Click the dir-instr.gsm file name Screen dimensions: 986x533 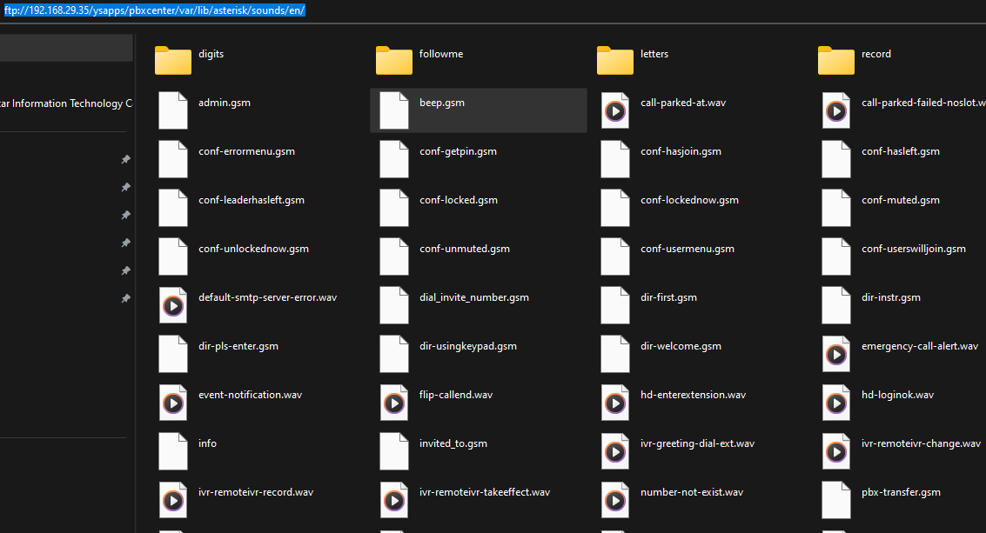(x=891, y=297)
